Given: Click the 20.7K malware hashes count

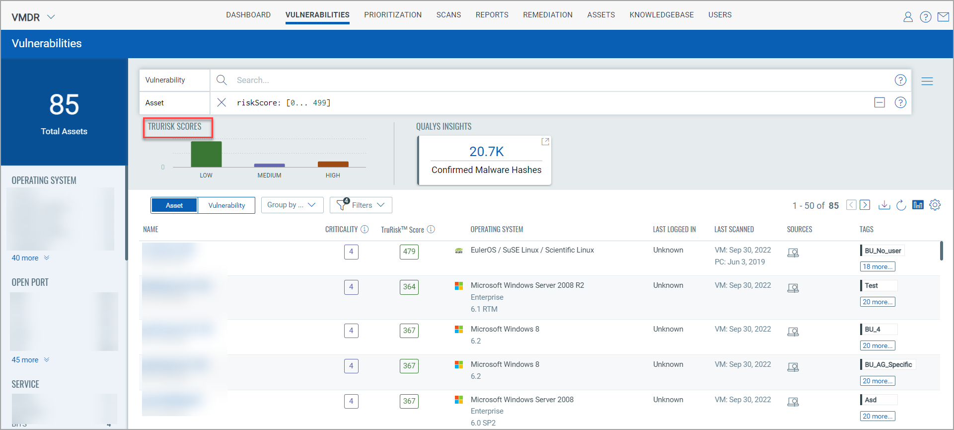Looking at the screenshot, I should (x=486, y=151).
